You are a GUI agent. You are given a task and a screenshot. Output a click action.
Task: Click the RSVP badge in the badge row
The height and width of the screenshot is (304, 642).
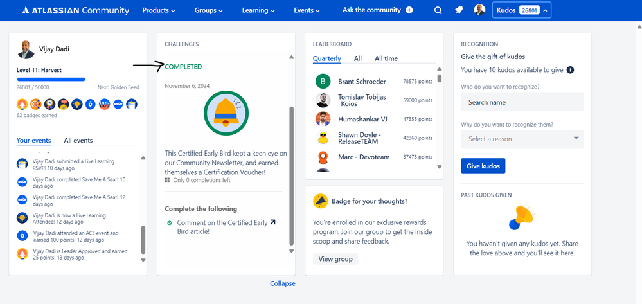pos(118,104)
